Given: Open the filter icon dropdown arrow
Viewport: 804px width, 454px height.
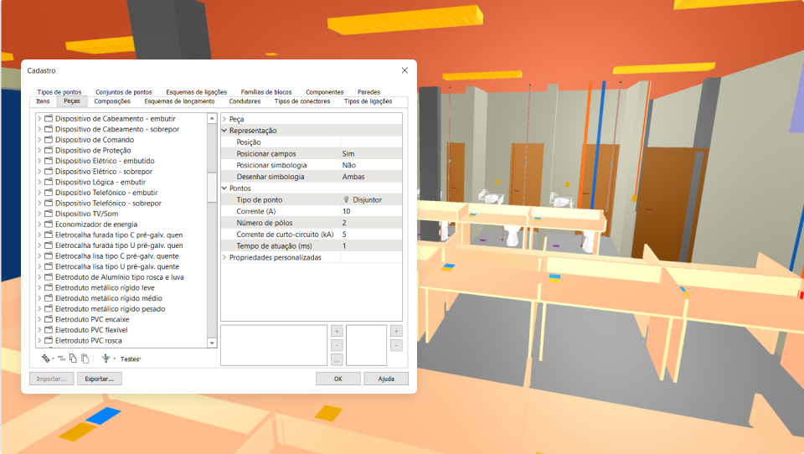Looking at the screenshot, I should click(115, 359).
